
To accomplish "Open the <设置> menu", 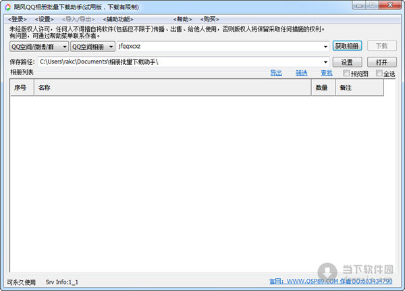I will tap(44, 19).
